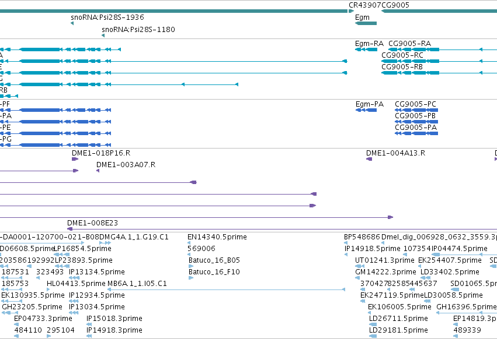Select transcript CG9005-RB
Image resolution: width=497 pixels, height=339 pixels.
click(439, 73)
